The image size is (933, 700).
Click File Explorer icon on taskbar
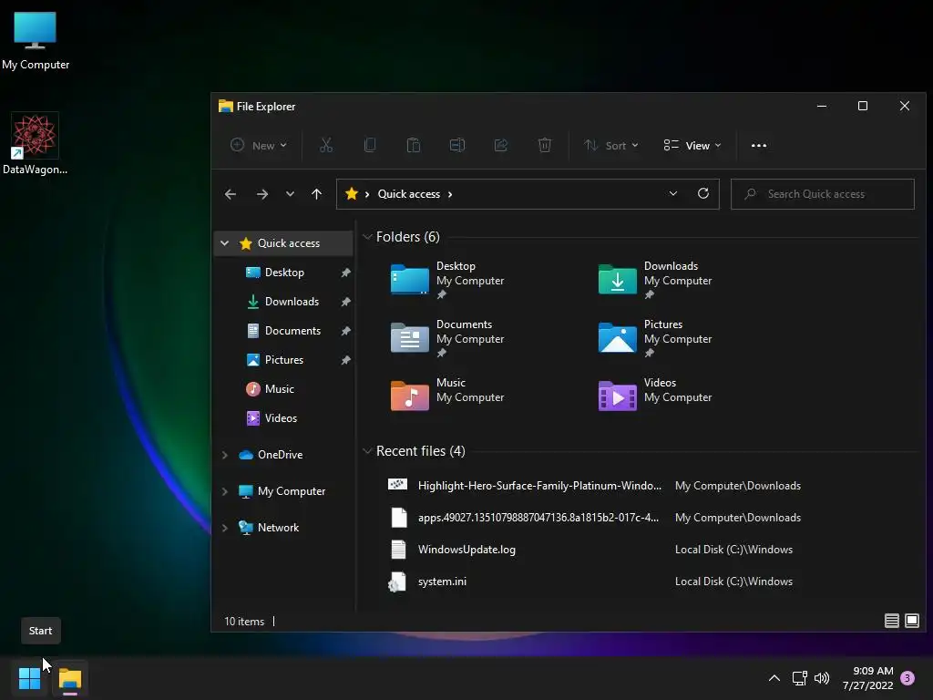(x=69, y=679)
